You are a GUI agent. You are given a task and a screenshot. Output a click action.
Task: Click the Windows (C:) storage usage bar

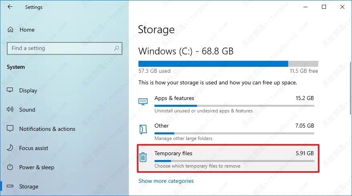pos(228,64)
